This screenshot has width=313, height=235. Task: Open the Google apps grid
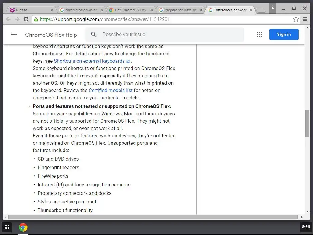pyautogui.click(x=259, y=35)
